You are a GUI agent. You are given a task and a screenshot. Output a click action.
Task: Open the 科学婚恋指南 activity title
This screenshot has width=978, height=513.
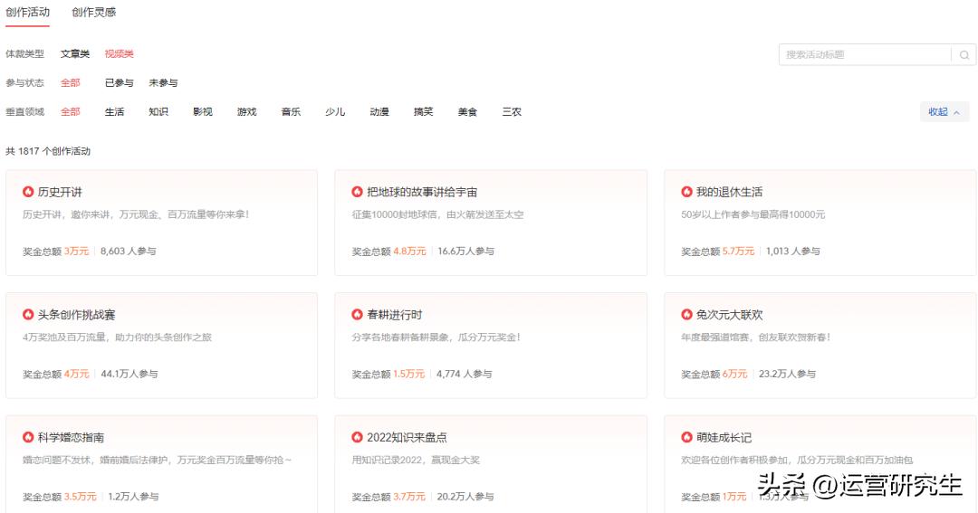click(x=71, y=438)
